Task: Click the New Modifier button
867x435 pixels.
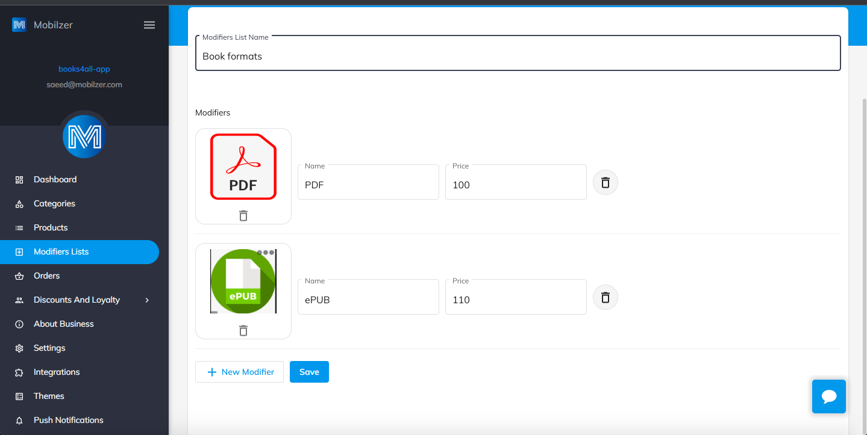Action: point(239,372)
